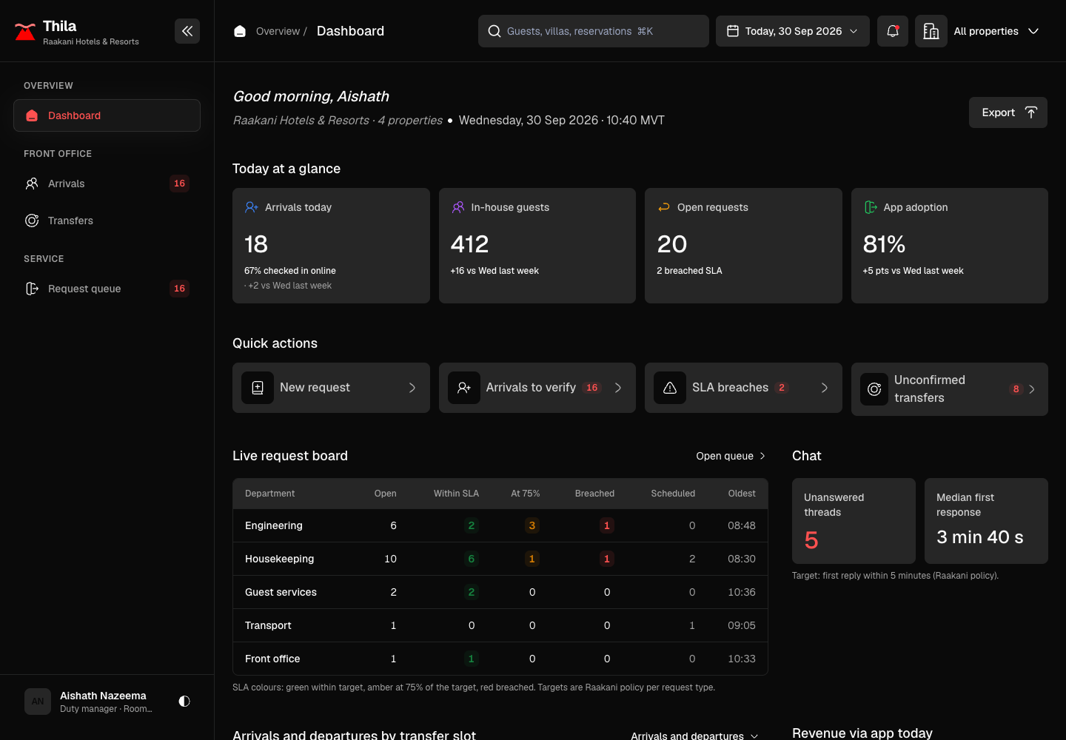Click the search field for guests, villas
The image size is (1066, 740).
594,31
